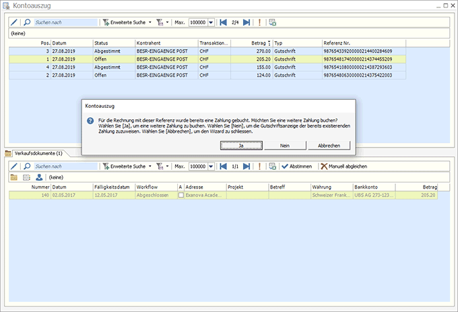The width and height of the screenshot is (458, 312).
Task: Click Nein in the Kontoauszug dialog
Action: point(285,146)
